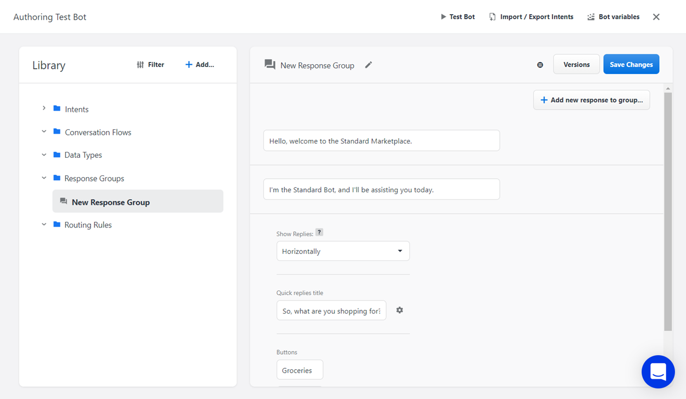Viewport: 686px width, 399px height.
Task: Open Versions
Action: 576,65
